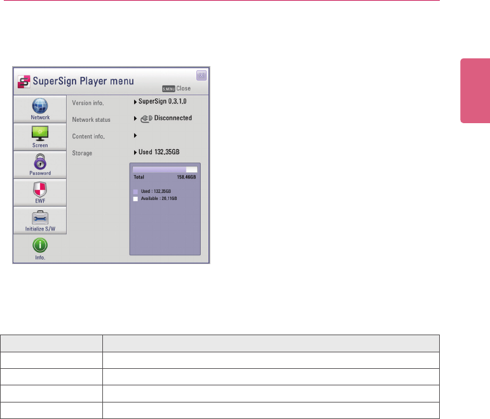Click the network plug status icon
Screen dimensions: 490x419
(146, 119)
